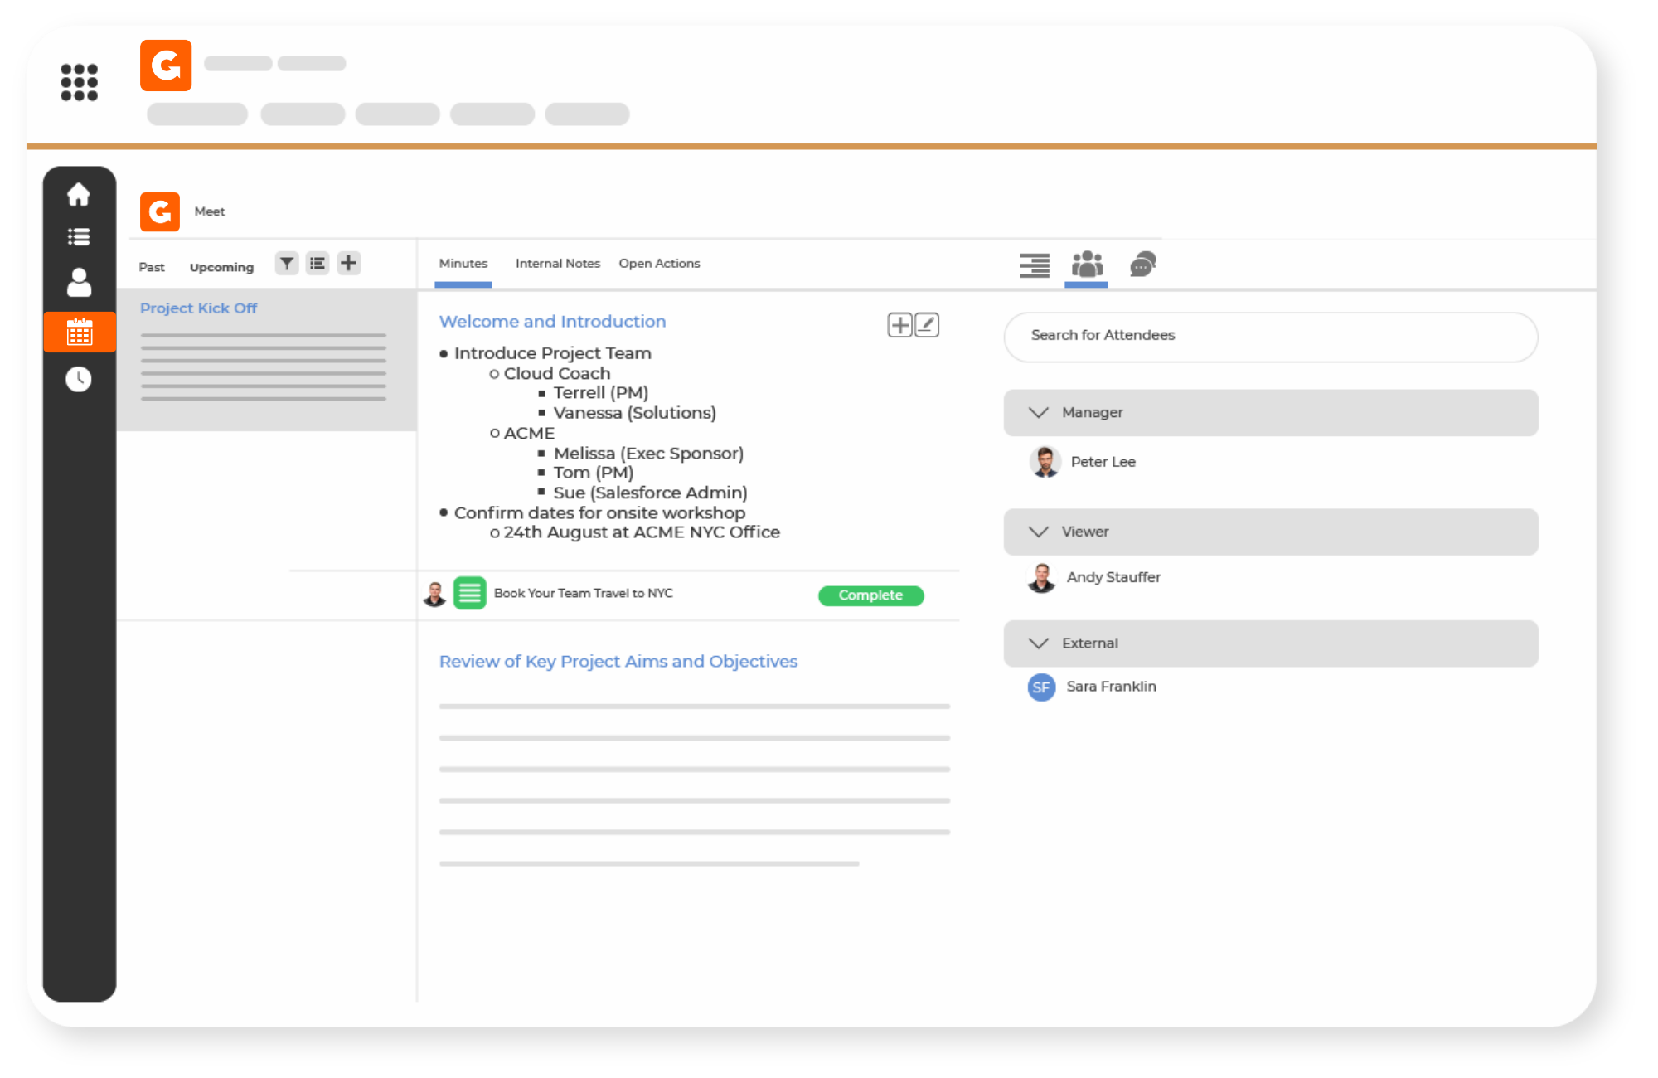1658x1078 pixels.
Task: Open the meeting filter funnel icon
Action: pyautogui.click(x=287, y=264)
